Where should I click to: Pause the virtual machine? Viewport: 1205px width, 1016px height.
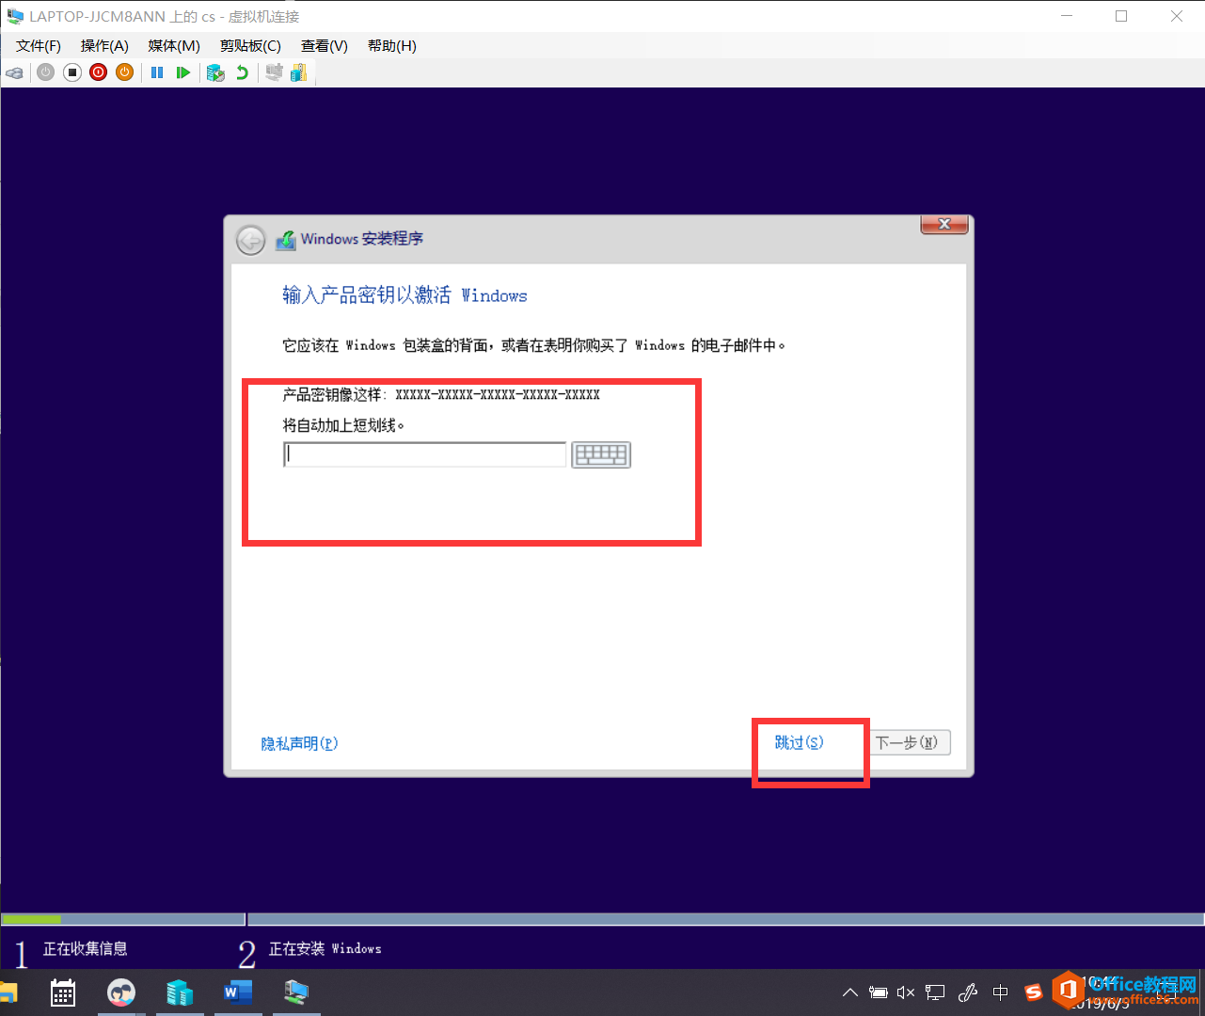157,72
